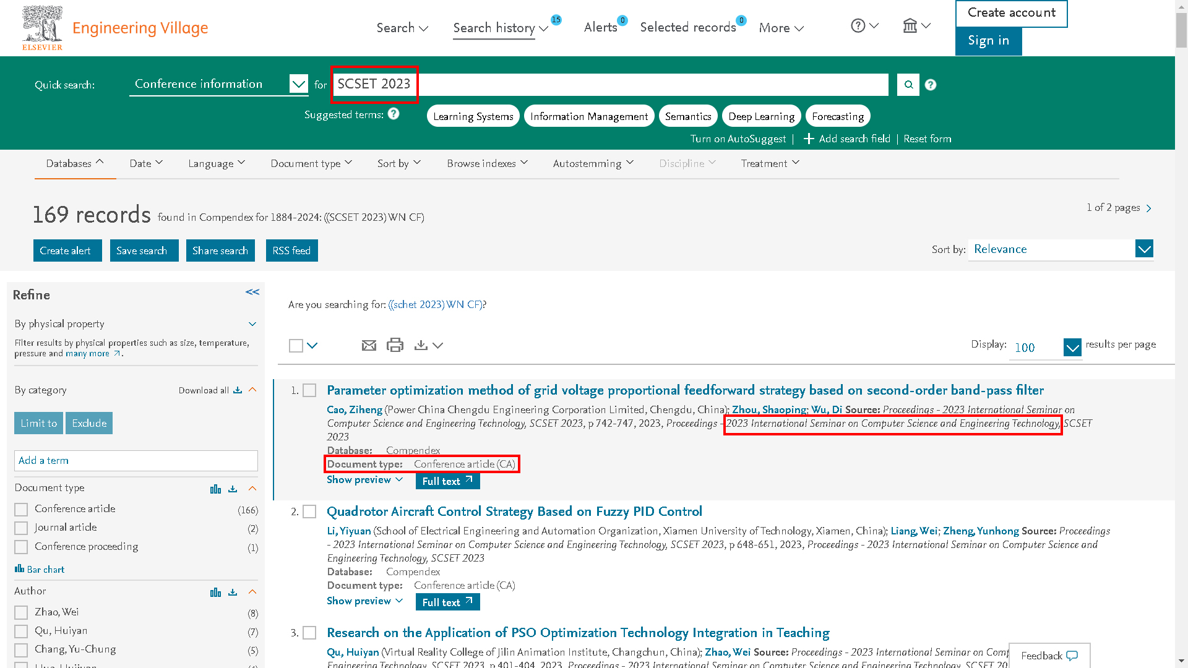The image size is (1188, 668).
Task: Click the print records printer icon
Action: (x=395, y=345)
